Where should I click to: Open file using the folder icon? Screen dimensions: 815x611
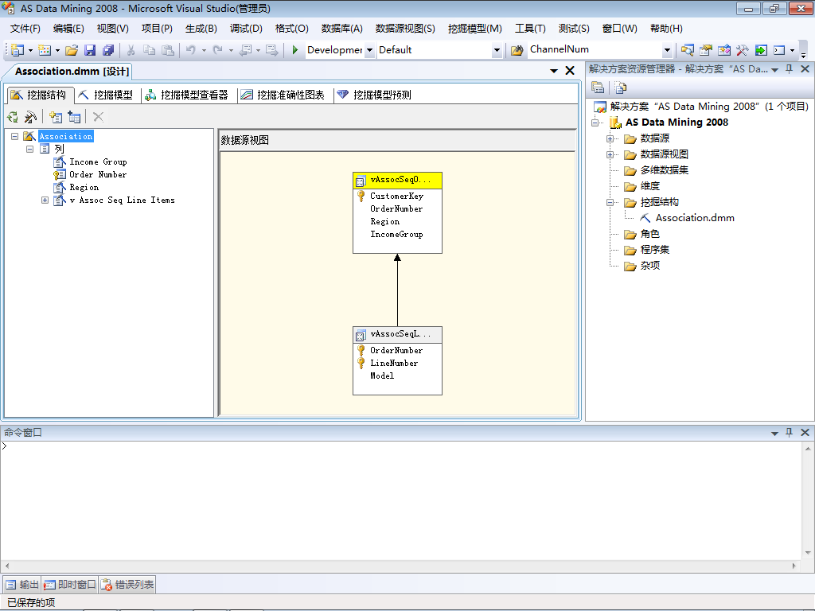click(x=72, y=50)
